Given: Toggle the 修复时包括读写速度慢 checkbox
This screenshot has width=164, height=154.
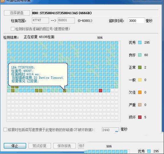Looking at the screenshot, I should click(x=5, y=130).
